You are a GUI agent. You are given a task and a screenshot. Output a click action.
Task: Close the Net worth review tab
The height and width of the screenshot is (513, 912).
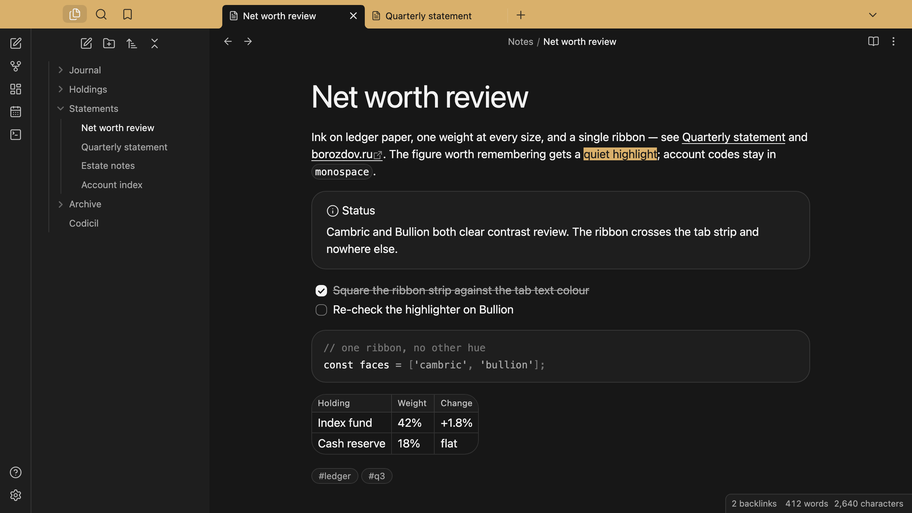click(x=353, y=16)
